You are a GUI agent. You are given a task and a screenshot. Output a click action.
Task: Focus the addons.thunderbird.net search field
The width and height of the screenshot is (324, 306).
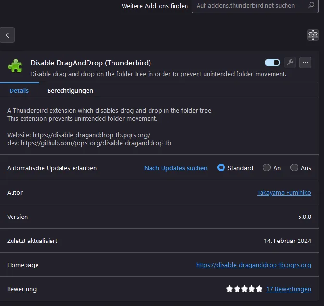(255, 6)
